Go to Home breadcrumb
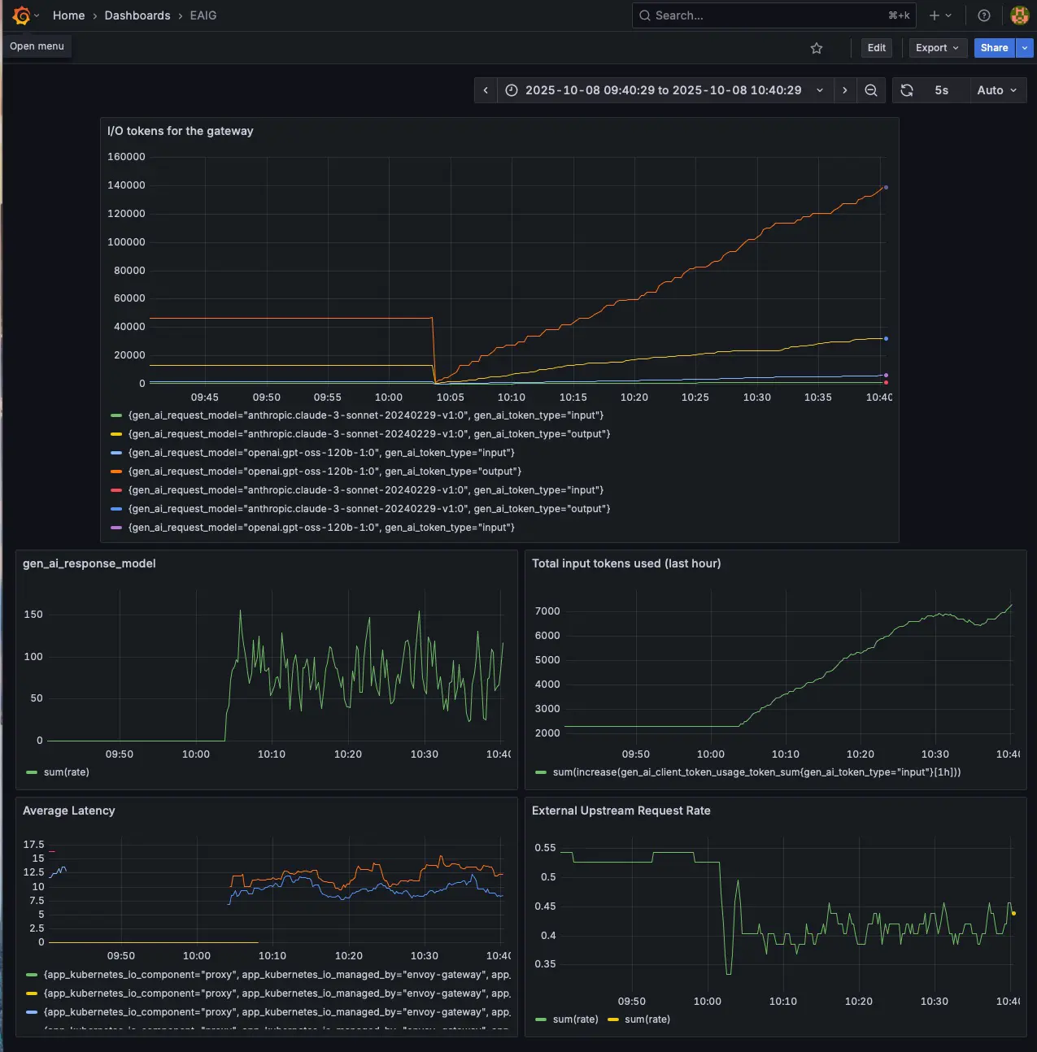Image resolution: width=1037 pixels, height=1052 pixels. tap(68, 15)
